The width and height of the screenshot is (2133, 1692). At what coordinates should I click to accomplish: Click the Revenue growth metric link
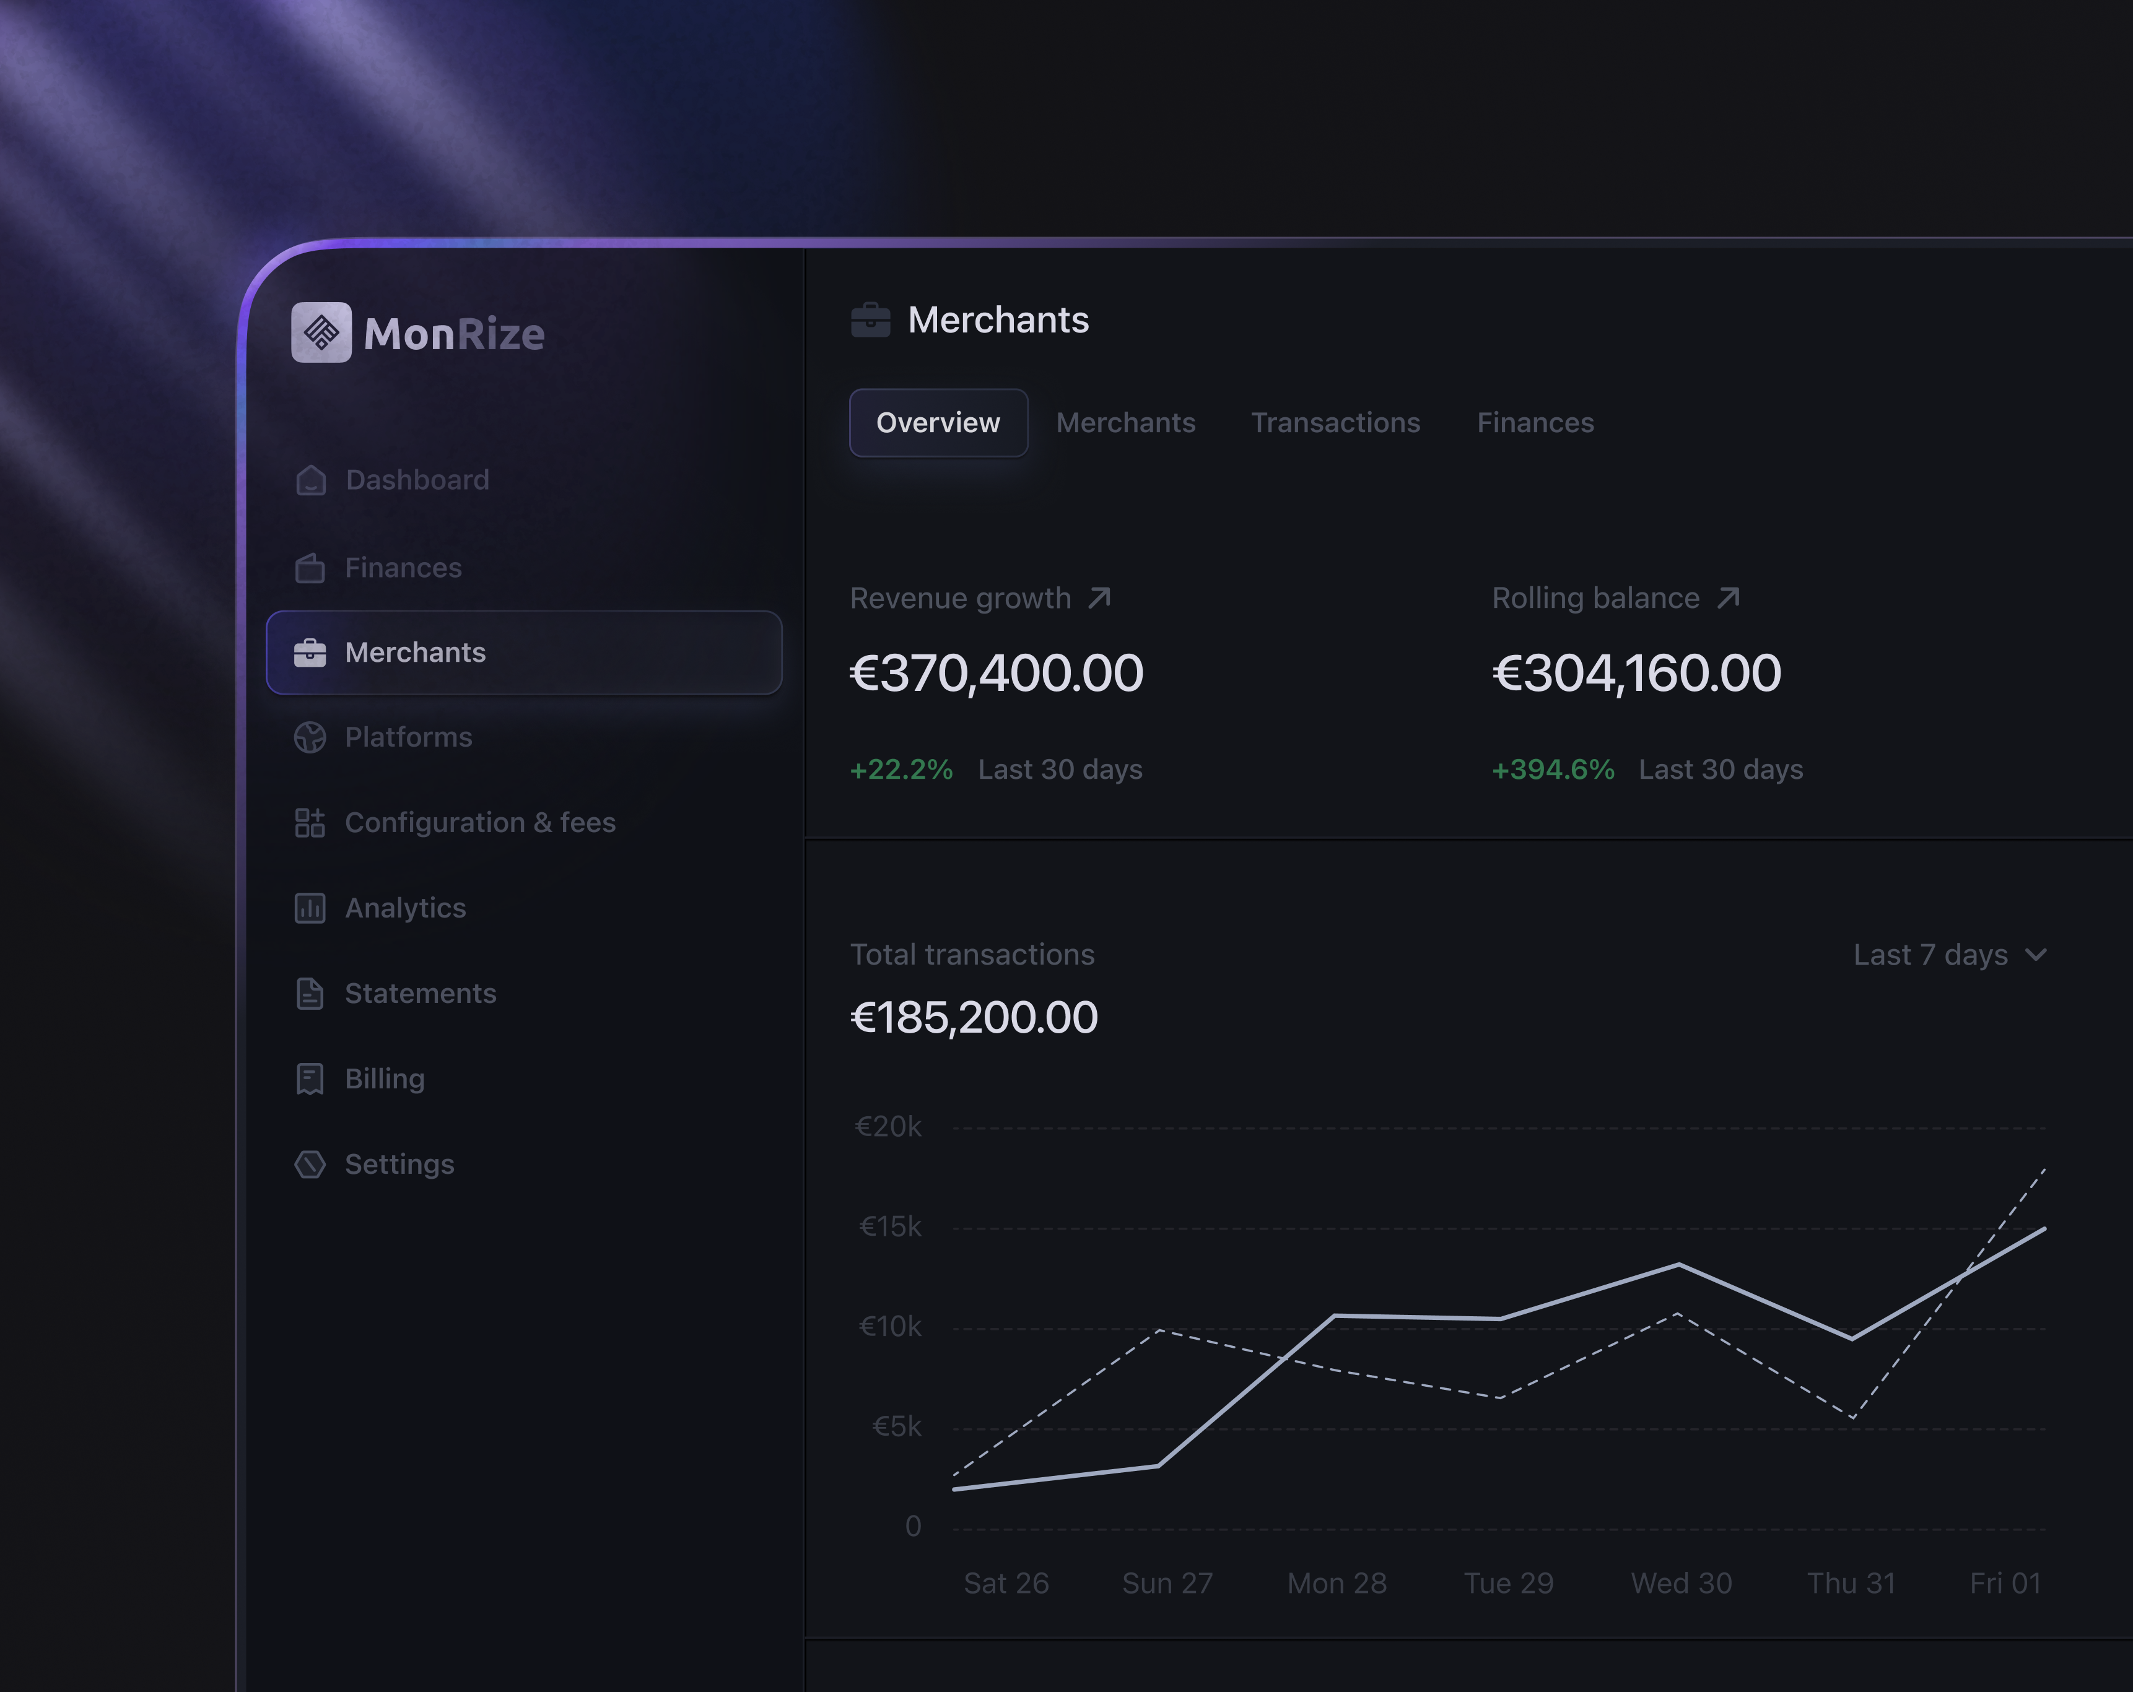tap(961, 597)
